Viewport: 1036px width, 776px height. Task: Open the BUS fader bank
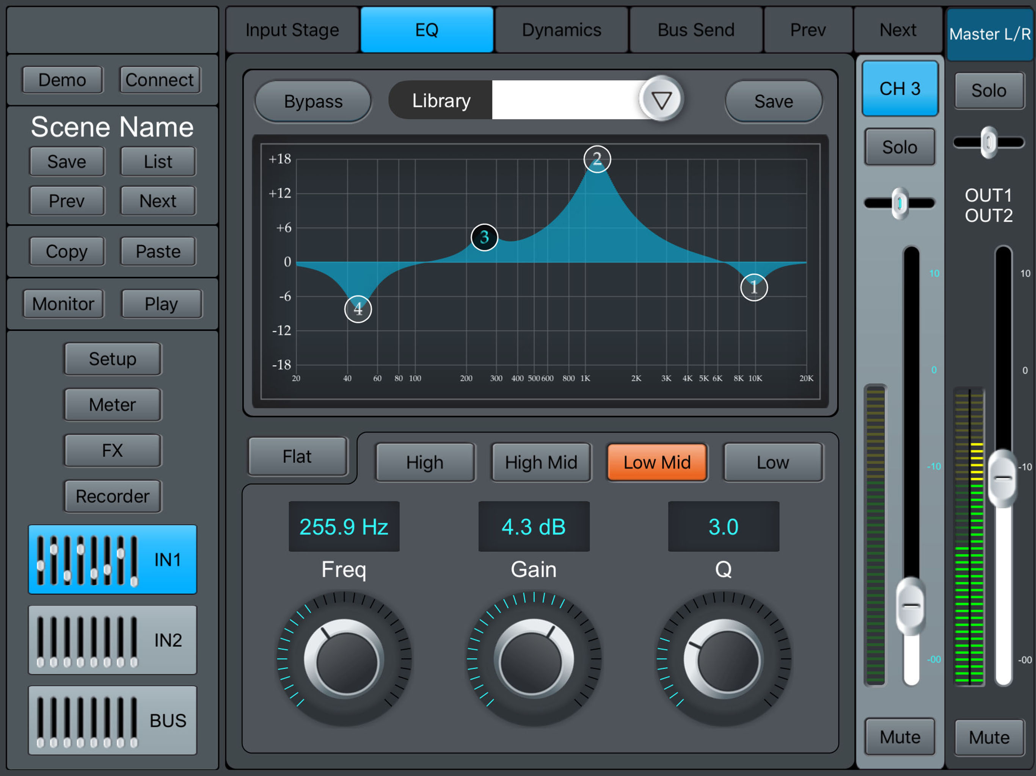[112, 720]
